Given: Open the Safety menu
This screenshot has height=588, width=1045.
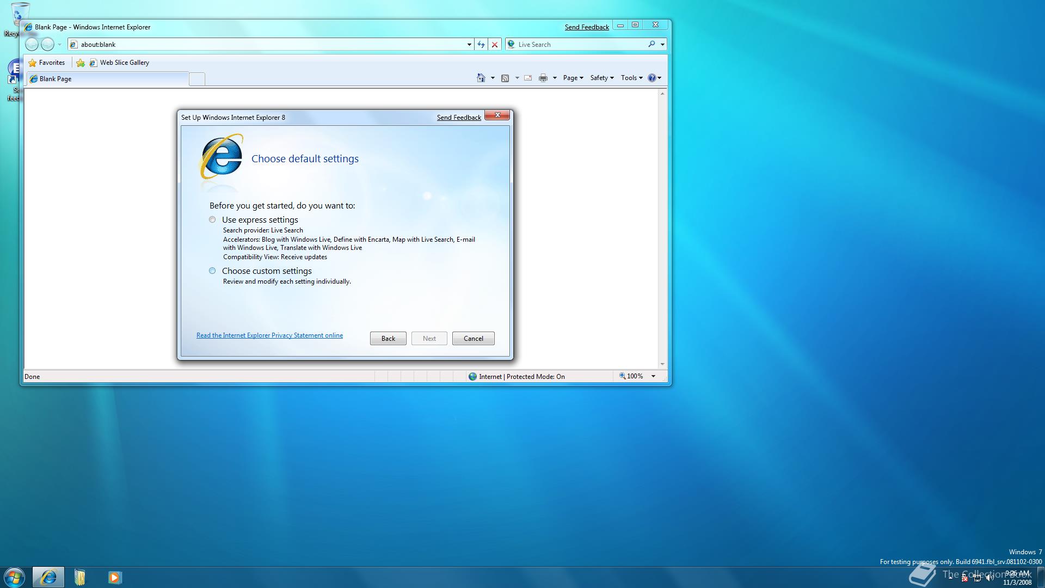Looking at the screenshot, I should tap(602, 78).
